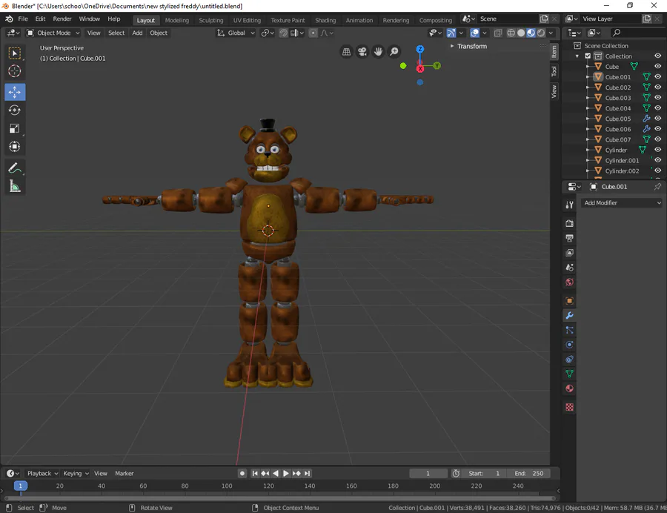Open the timeline Marker menu

pos(125,474)
